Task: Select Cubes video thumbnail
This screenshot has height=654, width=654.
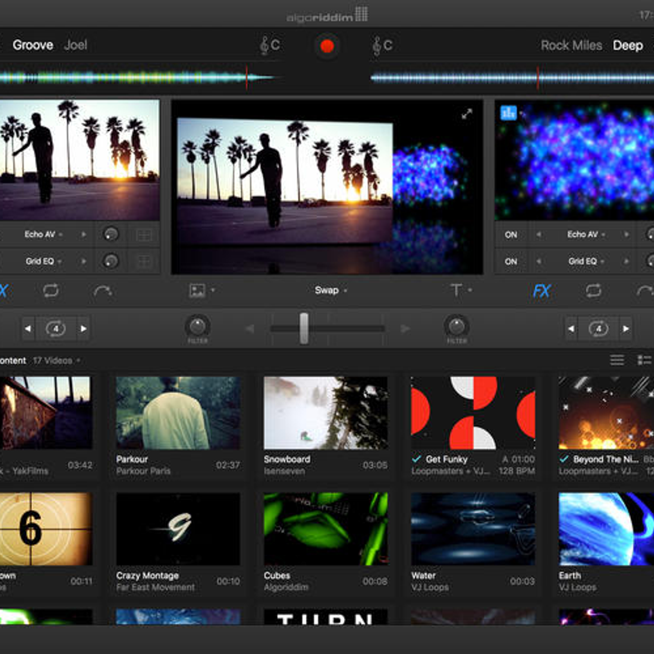Action: point(326,529)
